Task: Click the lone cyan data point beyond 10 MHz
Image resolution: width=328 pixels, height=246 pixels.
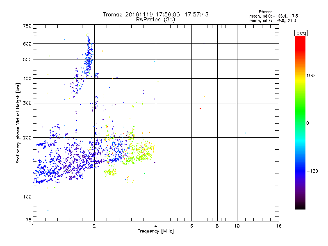Action: click(x=246, y=133)
